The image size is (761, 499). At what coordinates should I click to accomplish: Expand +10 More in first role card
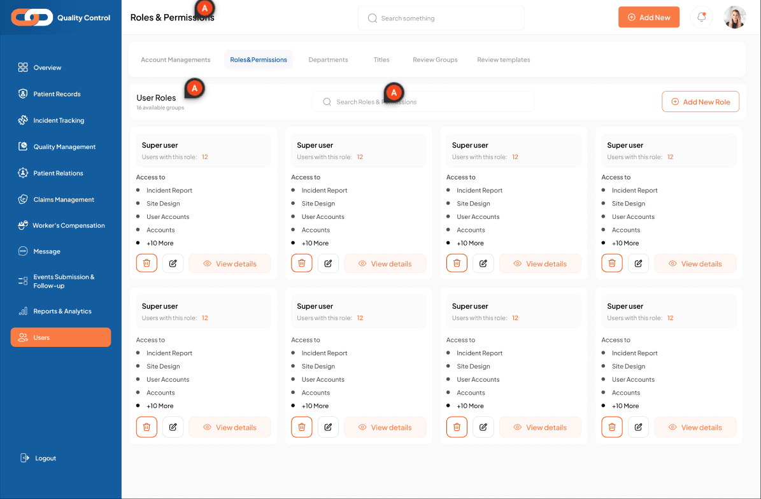pyautogui.click(x=160, y=243)
